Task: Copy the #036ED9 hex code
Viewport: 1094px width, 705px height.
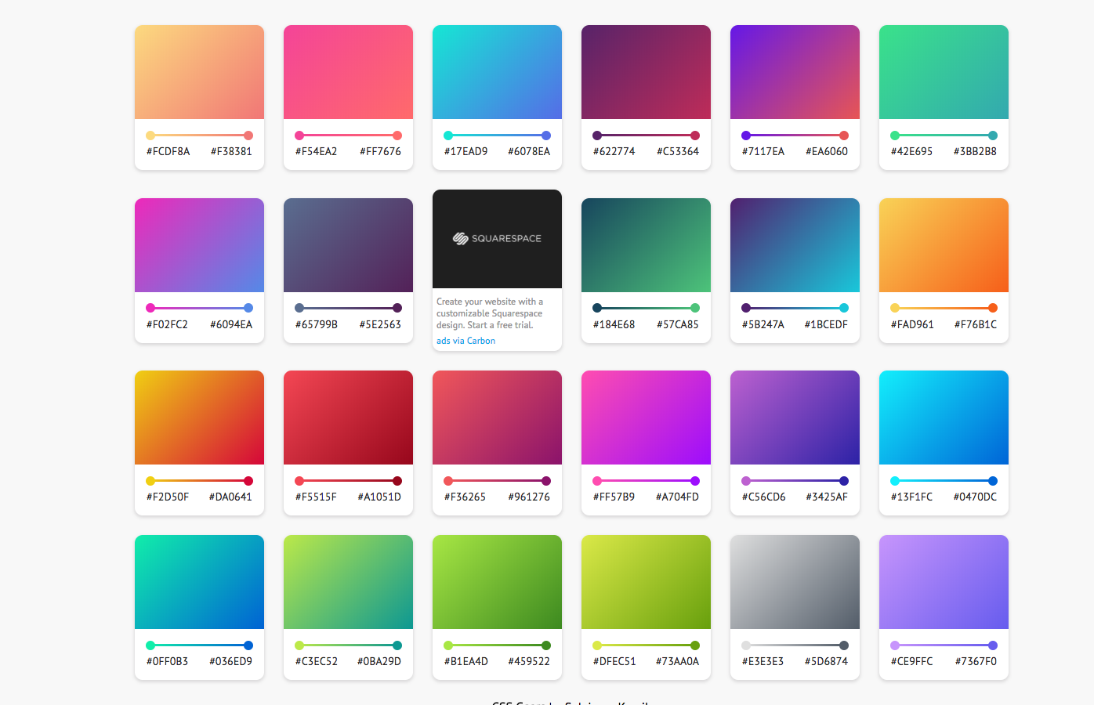Action: pos(231,661)
